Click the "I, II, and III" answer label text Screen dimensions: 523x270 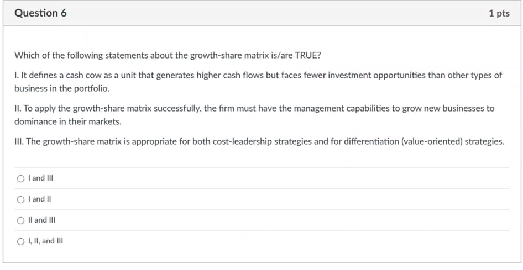(x=46, y=241)
